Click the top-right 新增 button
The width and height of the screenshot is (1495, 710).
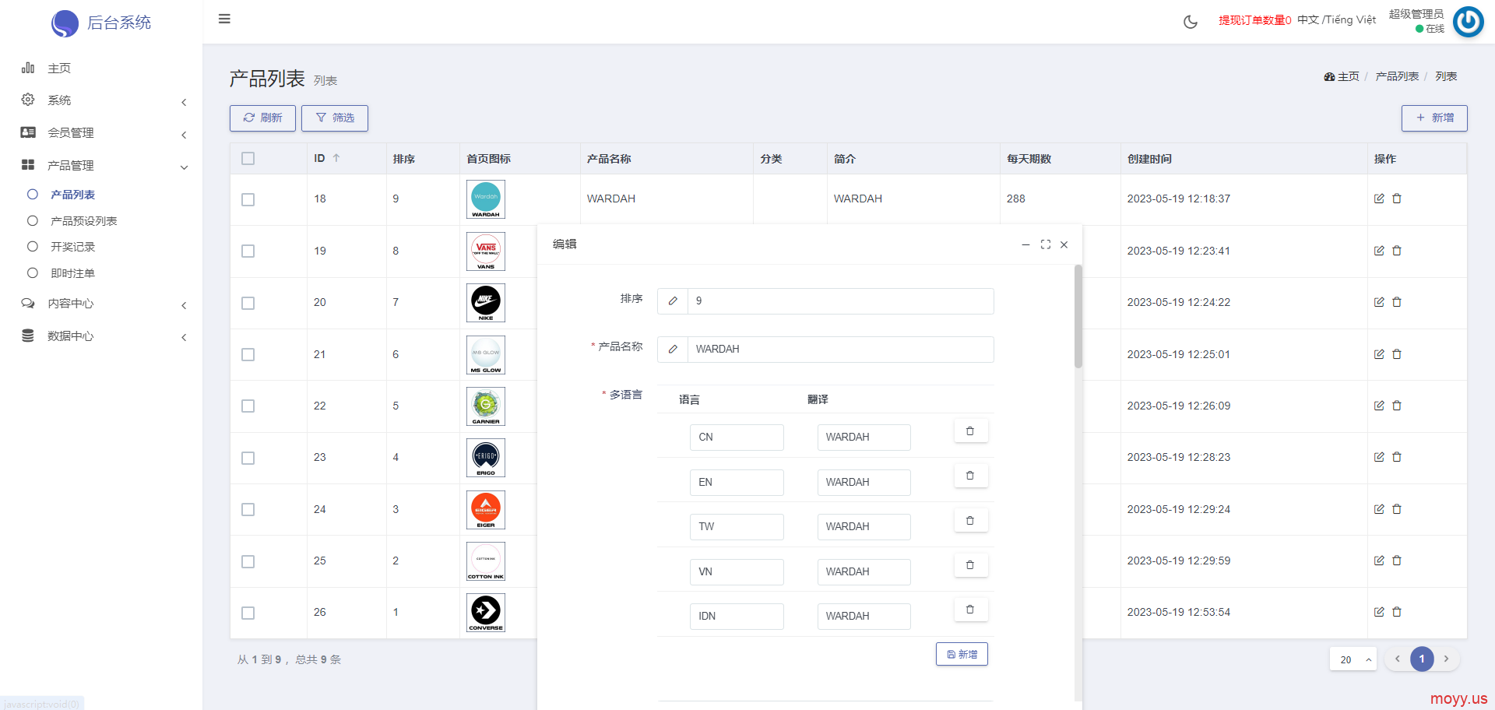[x=1434, y=118]
